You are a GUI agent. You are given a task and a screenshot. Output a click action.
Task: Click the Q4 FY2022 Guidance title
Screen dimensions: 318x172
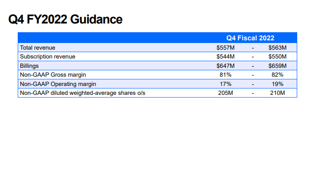(x=65, y=20)
